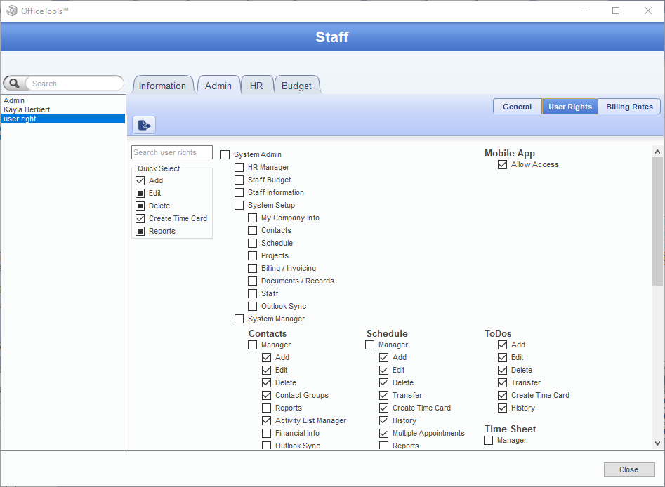Open the Information tab

pos(162,86)
